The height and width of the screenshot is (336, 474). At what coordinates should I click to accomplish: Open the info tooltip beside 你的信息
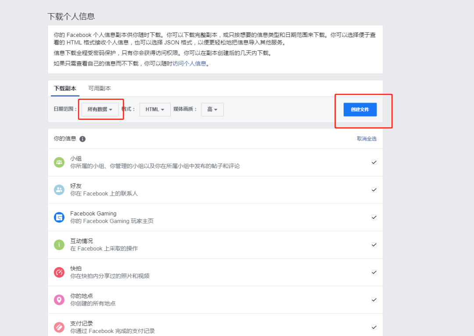click(x=83, y=138)
